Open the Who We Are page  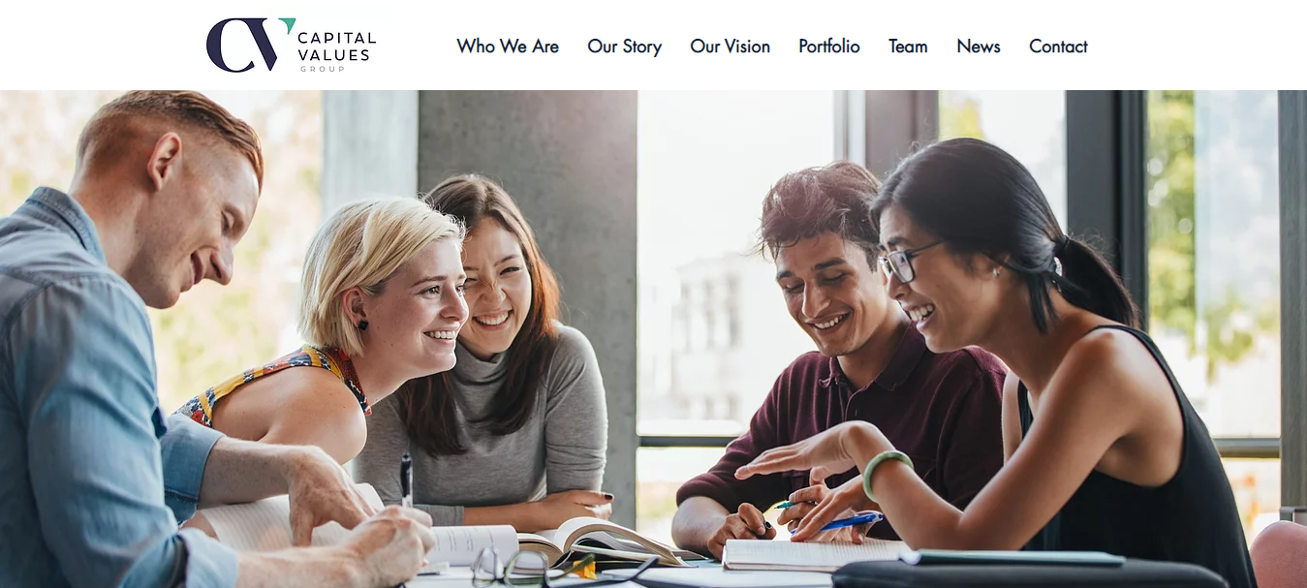[x=508, y=46]
